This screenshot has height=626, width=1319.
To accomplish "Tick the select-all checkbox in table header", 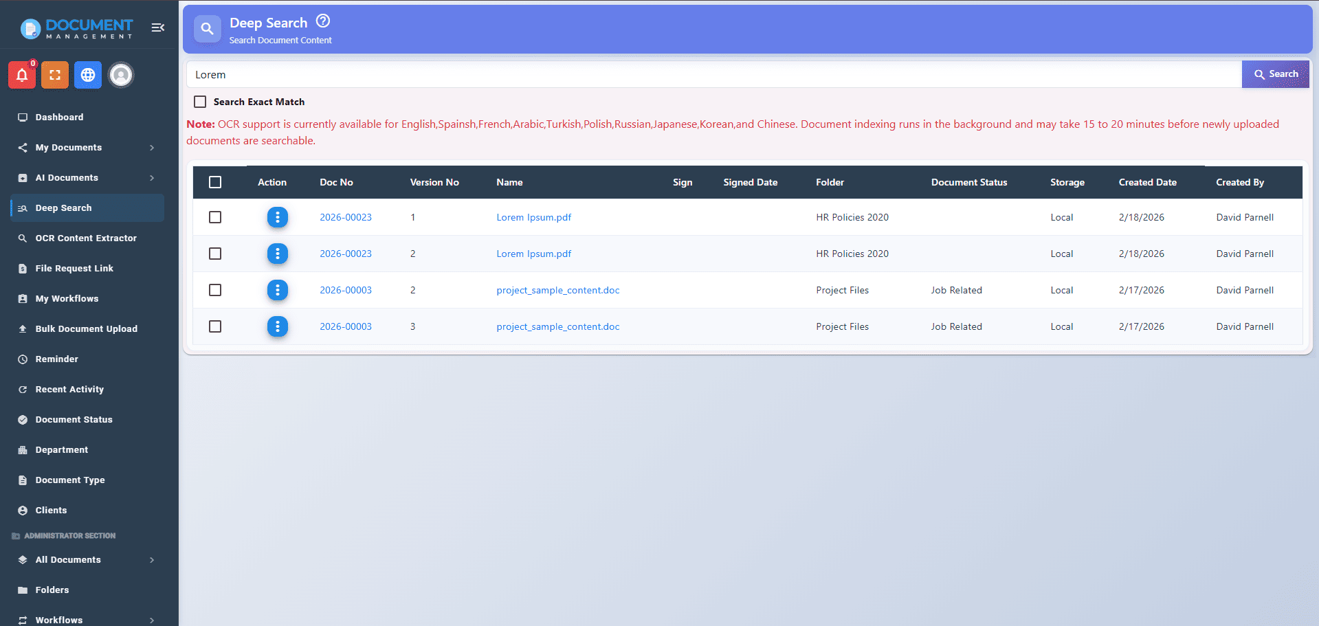I will [215, 182].
